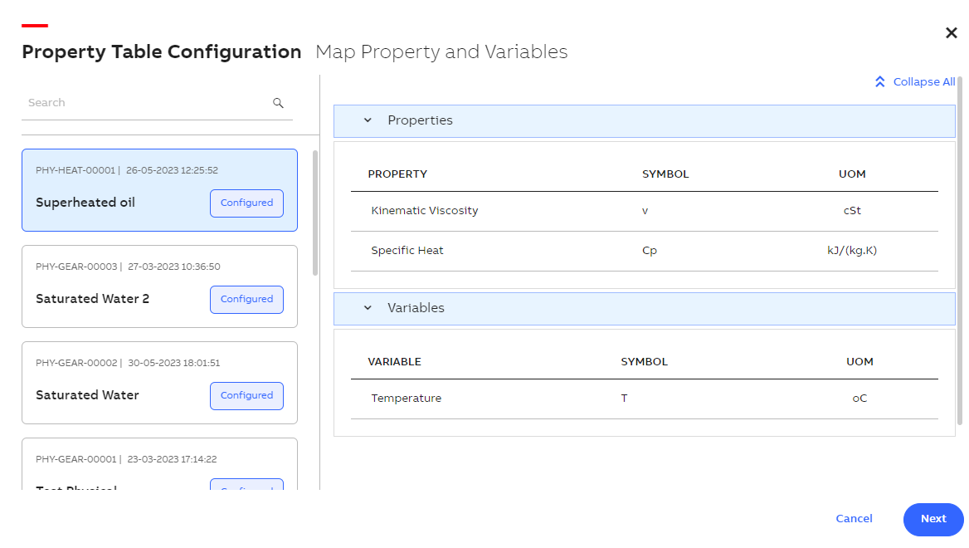Click the Next button
This screenshot has width=969, height=548.
933,519
